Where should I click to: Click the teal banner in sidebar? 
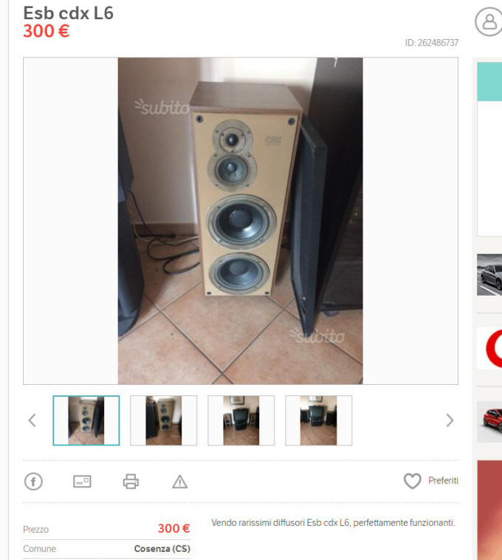pyautogui.click(x=489, y=81)
